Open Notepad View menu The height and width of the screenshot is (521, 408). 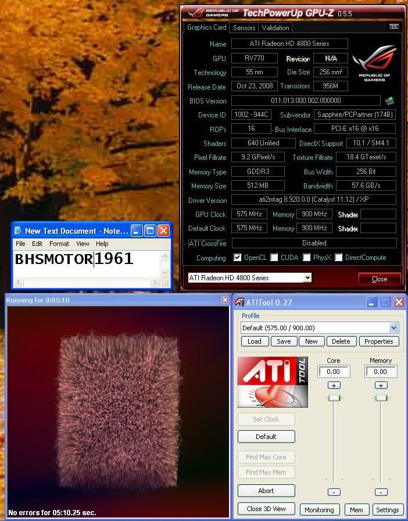83,244
